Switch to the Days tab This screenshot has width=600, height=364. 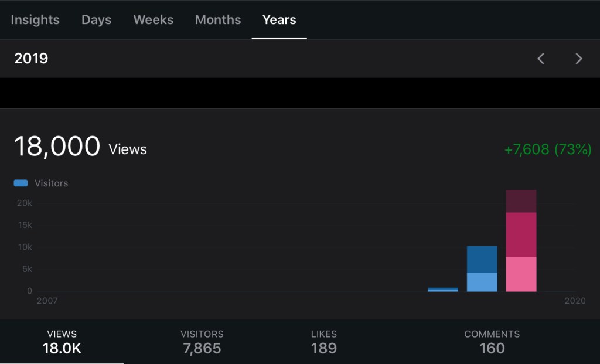pos(96,19)
